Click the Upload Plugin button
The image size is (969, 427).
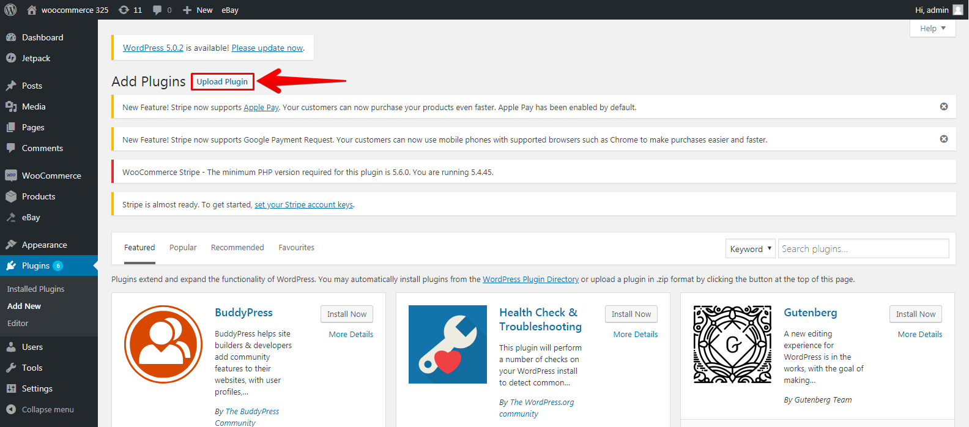[x=222, y=81]
